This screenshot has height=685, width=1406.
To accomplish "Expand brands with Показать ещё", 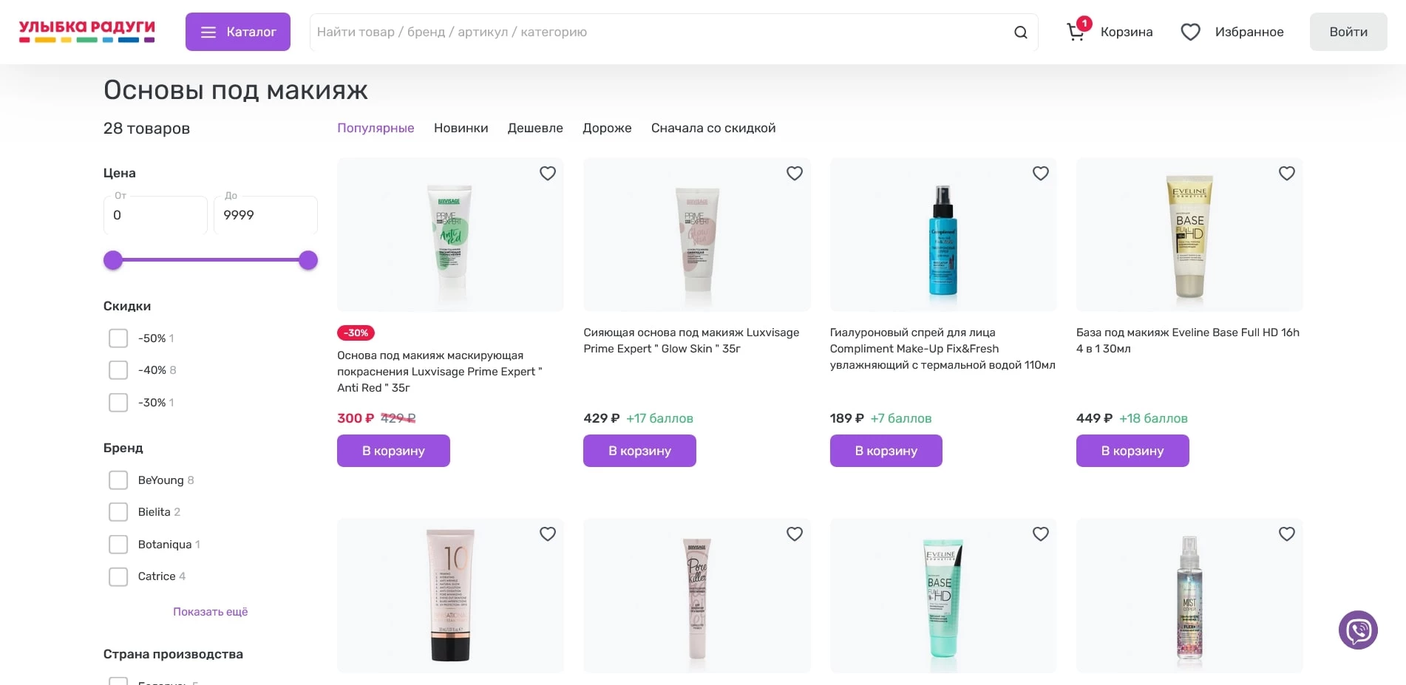I will coord(210,612).
